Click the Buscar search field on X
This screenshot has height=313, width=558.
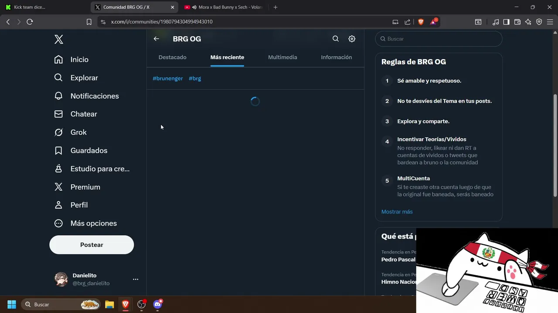pyautogui.click(x=439, y=39)
